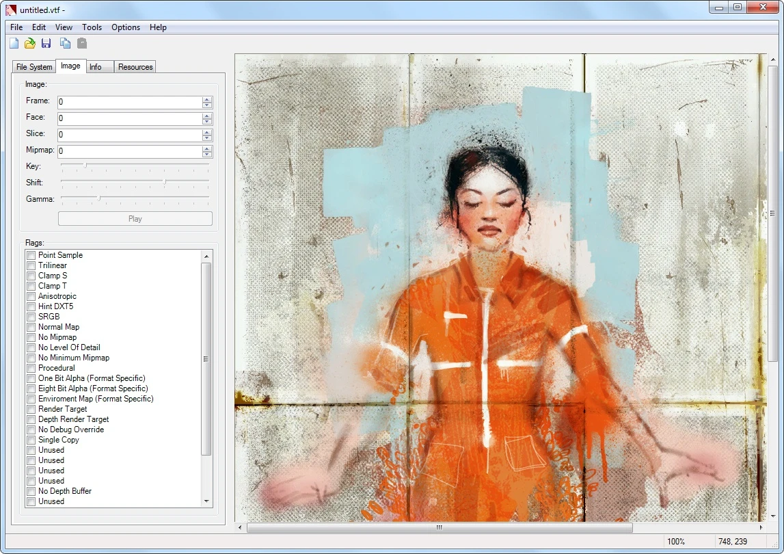Check the Procedural flag

point(31,369)
